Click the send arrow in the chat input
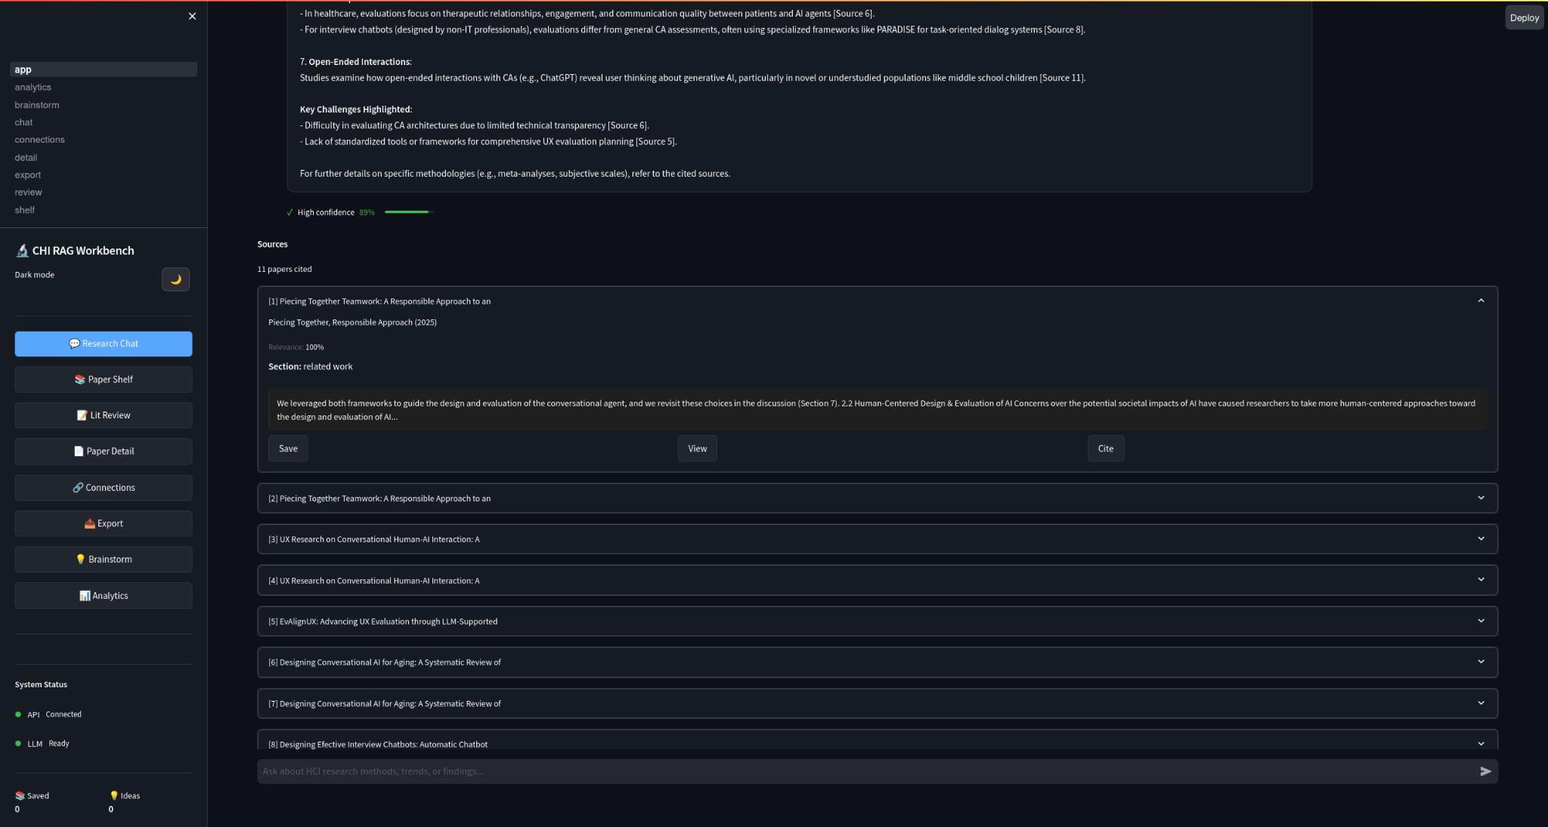The height and width of the screenshot is (827, 1548). point(1485,771)
